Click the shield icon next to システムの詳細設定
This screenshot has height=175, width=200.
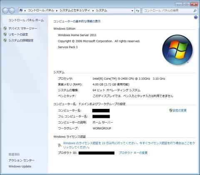click(5, 40)
